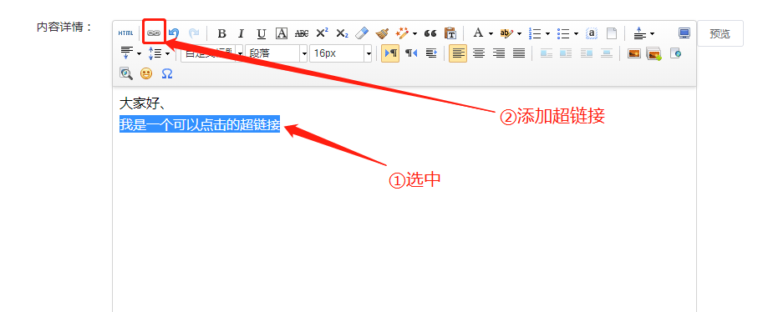Screen dimensions: 768x312
Task: Insert a blockquote
Action: point(430,33)
